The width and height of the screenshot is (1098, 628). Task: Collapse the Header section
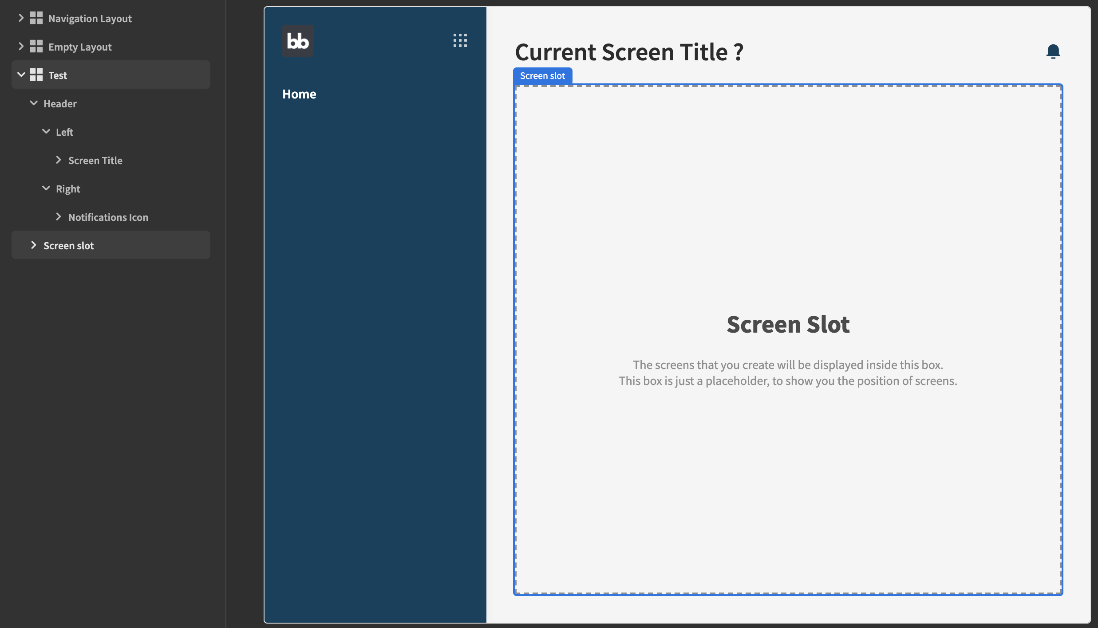click(x=34, y=103)
